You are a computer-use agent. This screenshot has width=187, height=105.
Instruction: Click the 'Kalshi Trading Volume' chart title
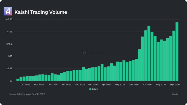click(x=41, y=12)
